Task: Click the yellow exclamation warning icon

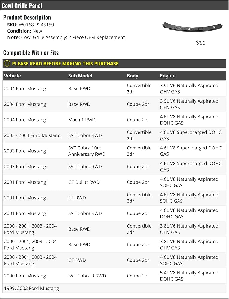Action: tap(7, 63)
